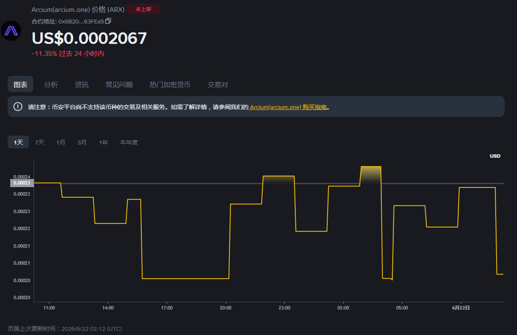The width and height of the screenshot is (517, 335).
Task: Click the USD currency label on chart
Action: click(495, 156)
